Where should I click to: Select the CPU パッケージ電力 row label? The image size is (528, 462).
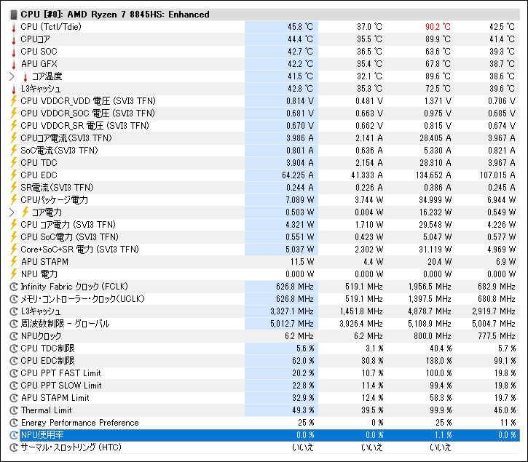pyautogui.click(x=54, y=200)
